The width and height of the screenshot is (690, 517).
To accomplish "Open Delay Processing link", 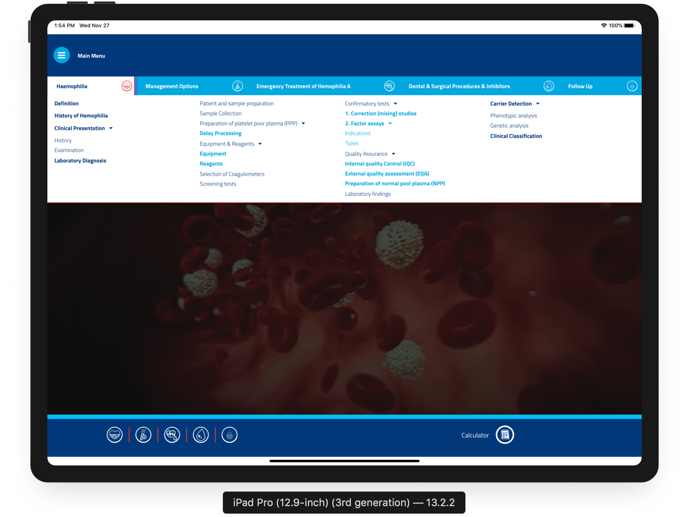I will [x=220, y=134].
